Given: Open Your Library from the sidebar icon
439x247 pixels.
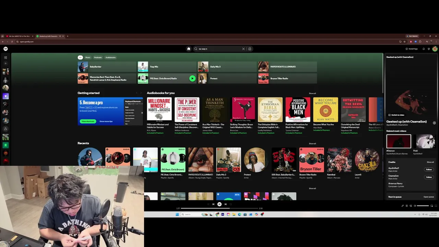Looking at the screenshot, I should click(x=5, y=57).
